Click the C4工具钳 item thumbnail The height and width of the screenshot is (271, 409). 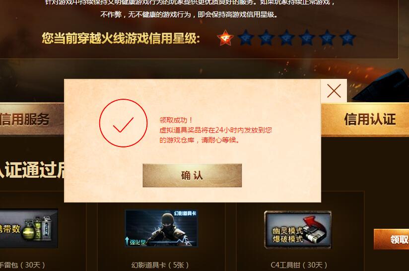298,230
